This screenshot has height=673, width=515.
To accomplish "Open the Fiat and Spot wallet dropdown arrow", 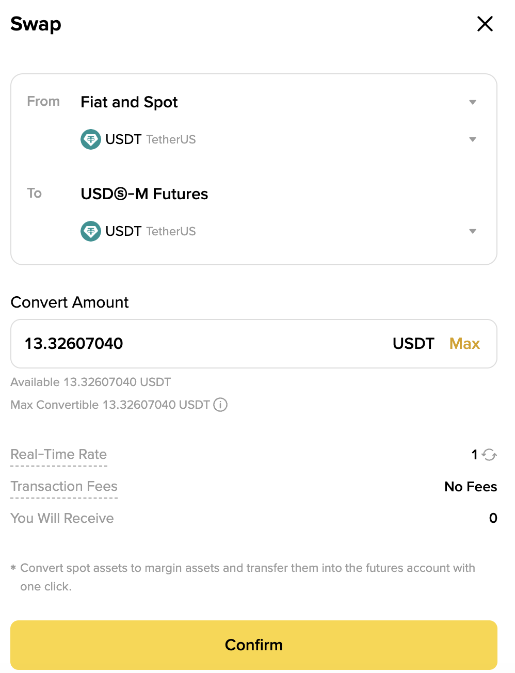I will click(472, 102).
